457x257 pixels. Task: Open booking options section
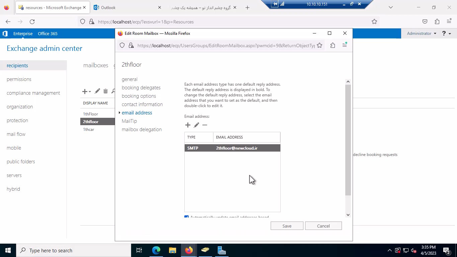point(139,96)
